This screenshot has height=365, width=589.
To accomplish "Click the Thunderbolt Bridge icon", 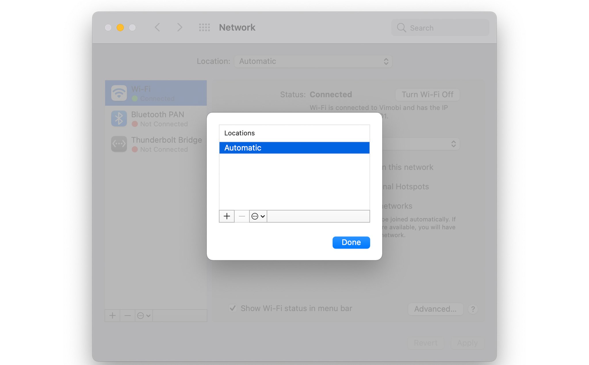I will point(119,144).
